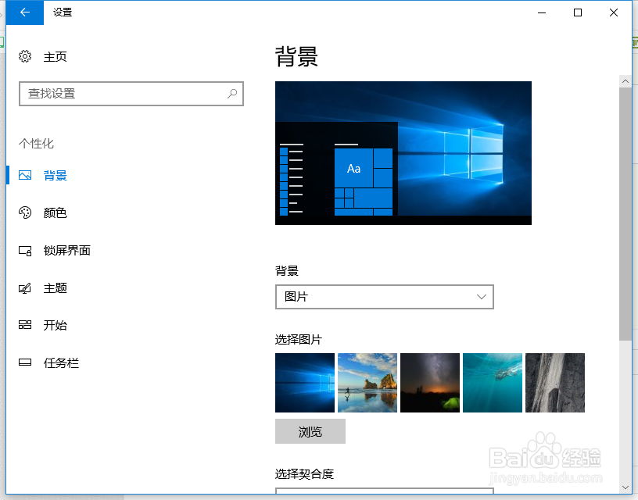The width and height of the screenshot is (638, 500).
Task: Click the 浏览 button to browse images
Action: (x=310, y=431)
